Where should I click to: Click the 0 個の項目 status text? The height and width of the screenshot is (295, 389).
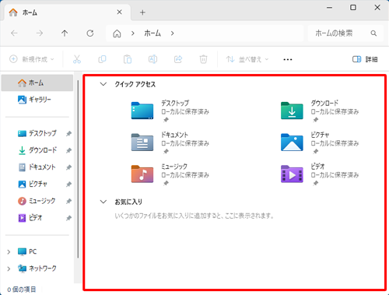[22, 290]
